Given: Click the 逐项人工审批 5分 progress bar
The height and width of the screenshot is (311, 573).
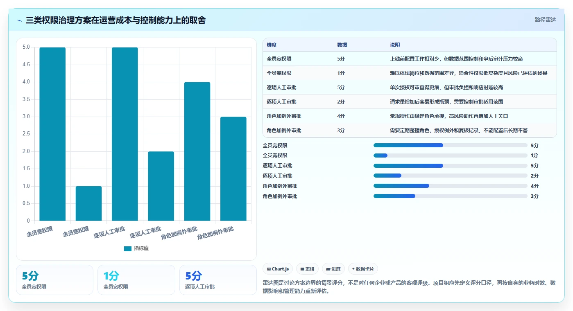Looking at the screenshot, I should (x=451, y=166).
